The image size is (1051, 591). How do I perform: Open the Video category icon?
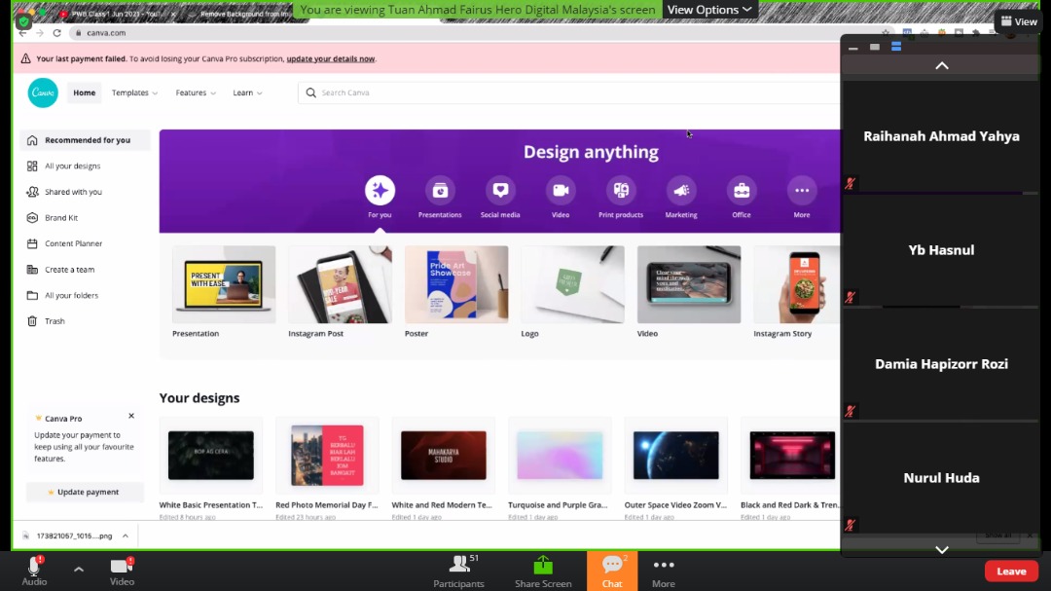(x=561, y=191)
